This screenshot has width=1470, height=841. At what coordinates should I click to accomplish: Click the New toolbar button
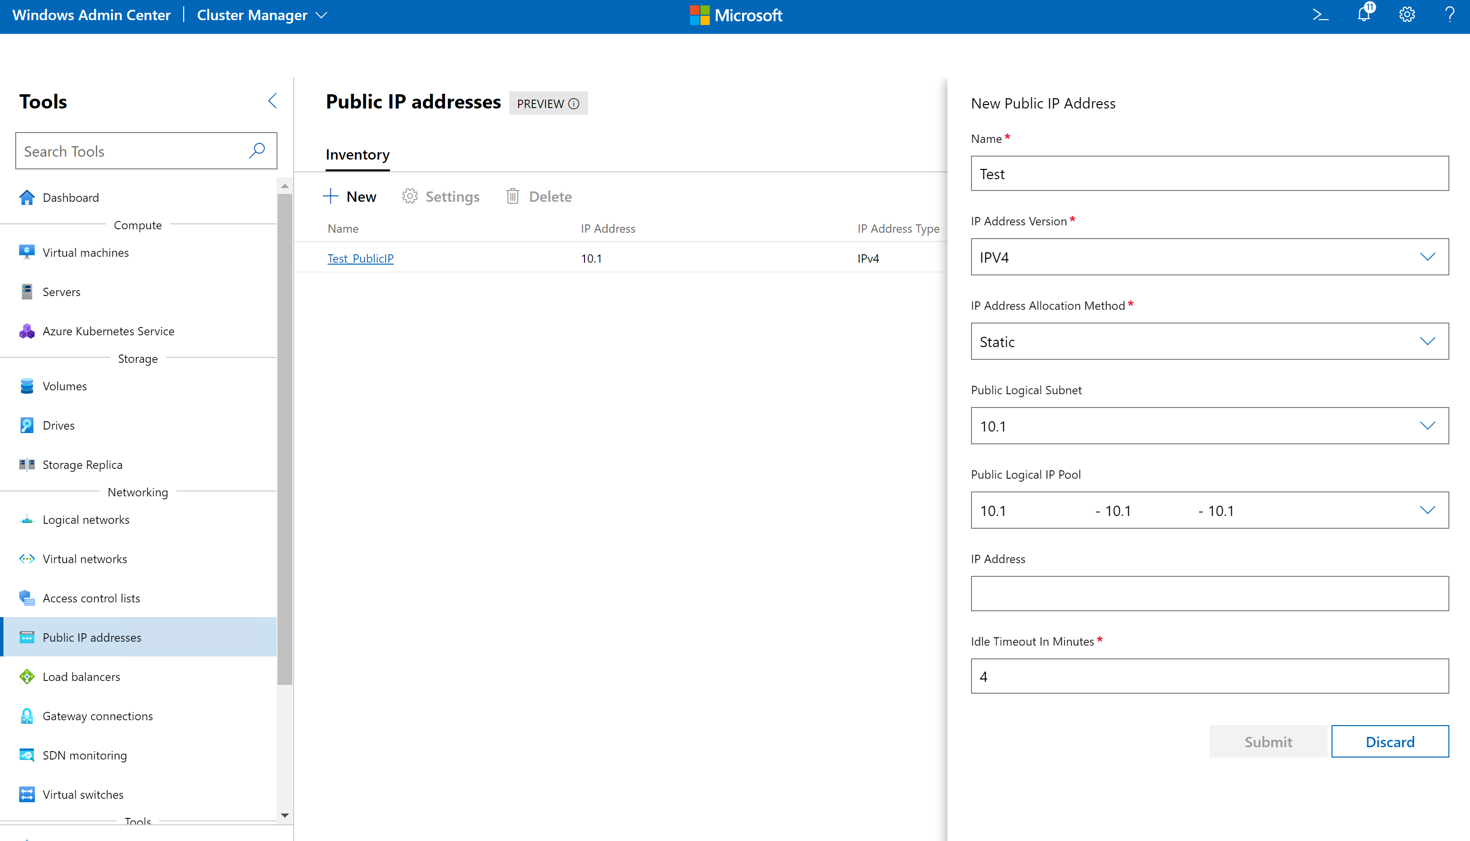(x=350, y=196)
